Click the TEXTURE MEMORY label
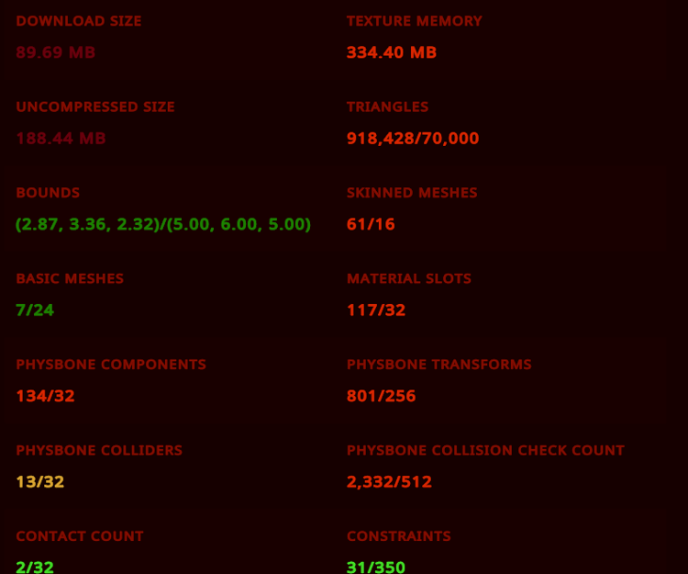 415,21
